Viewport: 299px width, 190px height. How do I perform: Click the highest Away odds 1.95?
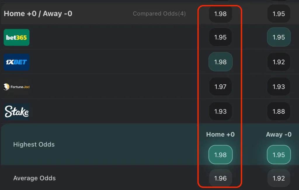[x=279, y=155]
